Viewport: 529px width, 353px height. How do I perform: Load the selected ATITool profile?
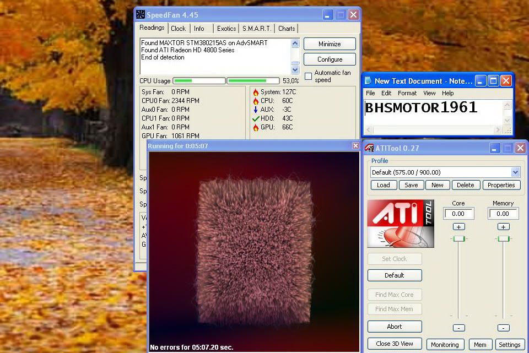pyautogui.click(x=384, y=185)
